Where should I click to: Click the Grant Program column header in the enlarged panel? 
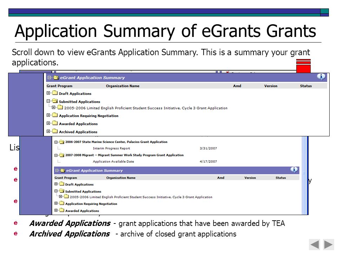click(60, 86)
